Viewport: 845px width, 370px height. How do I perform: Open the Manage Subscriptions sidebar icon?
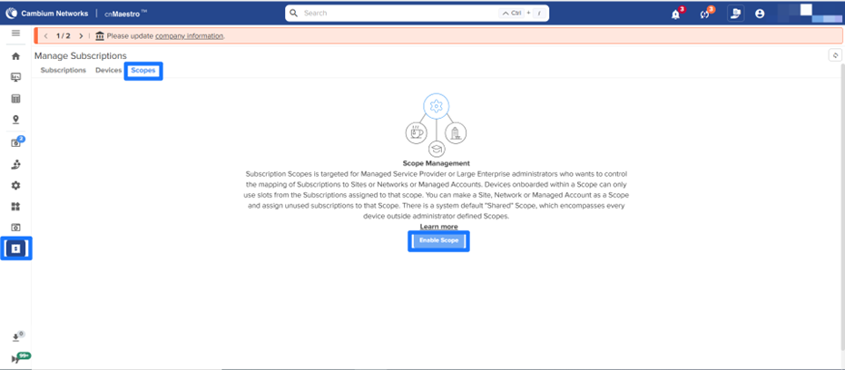tap(15, 248)
